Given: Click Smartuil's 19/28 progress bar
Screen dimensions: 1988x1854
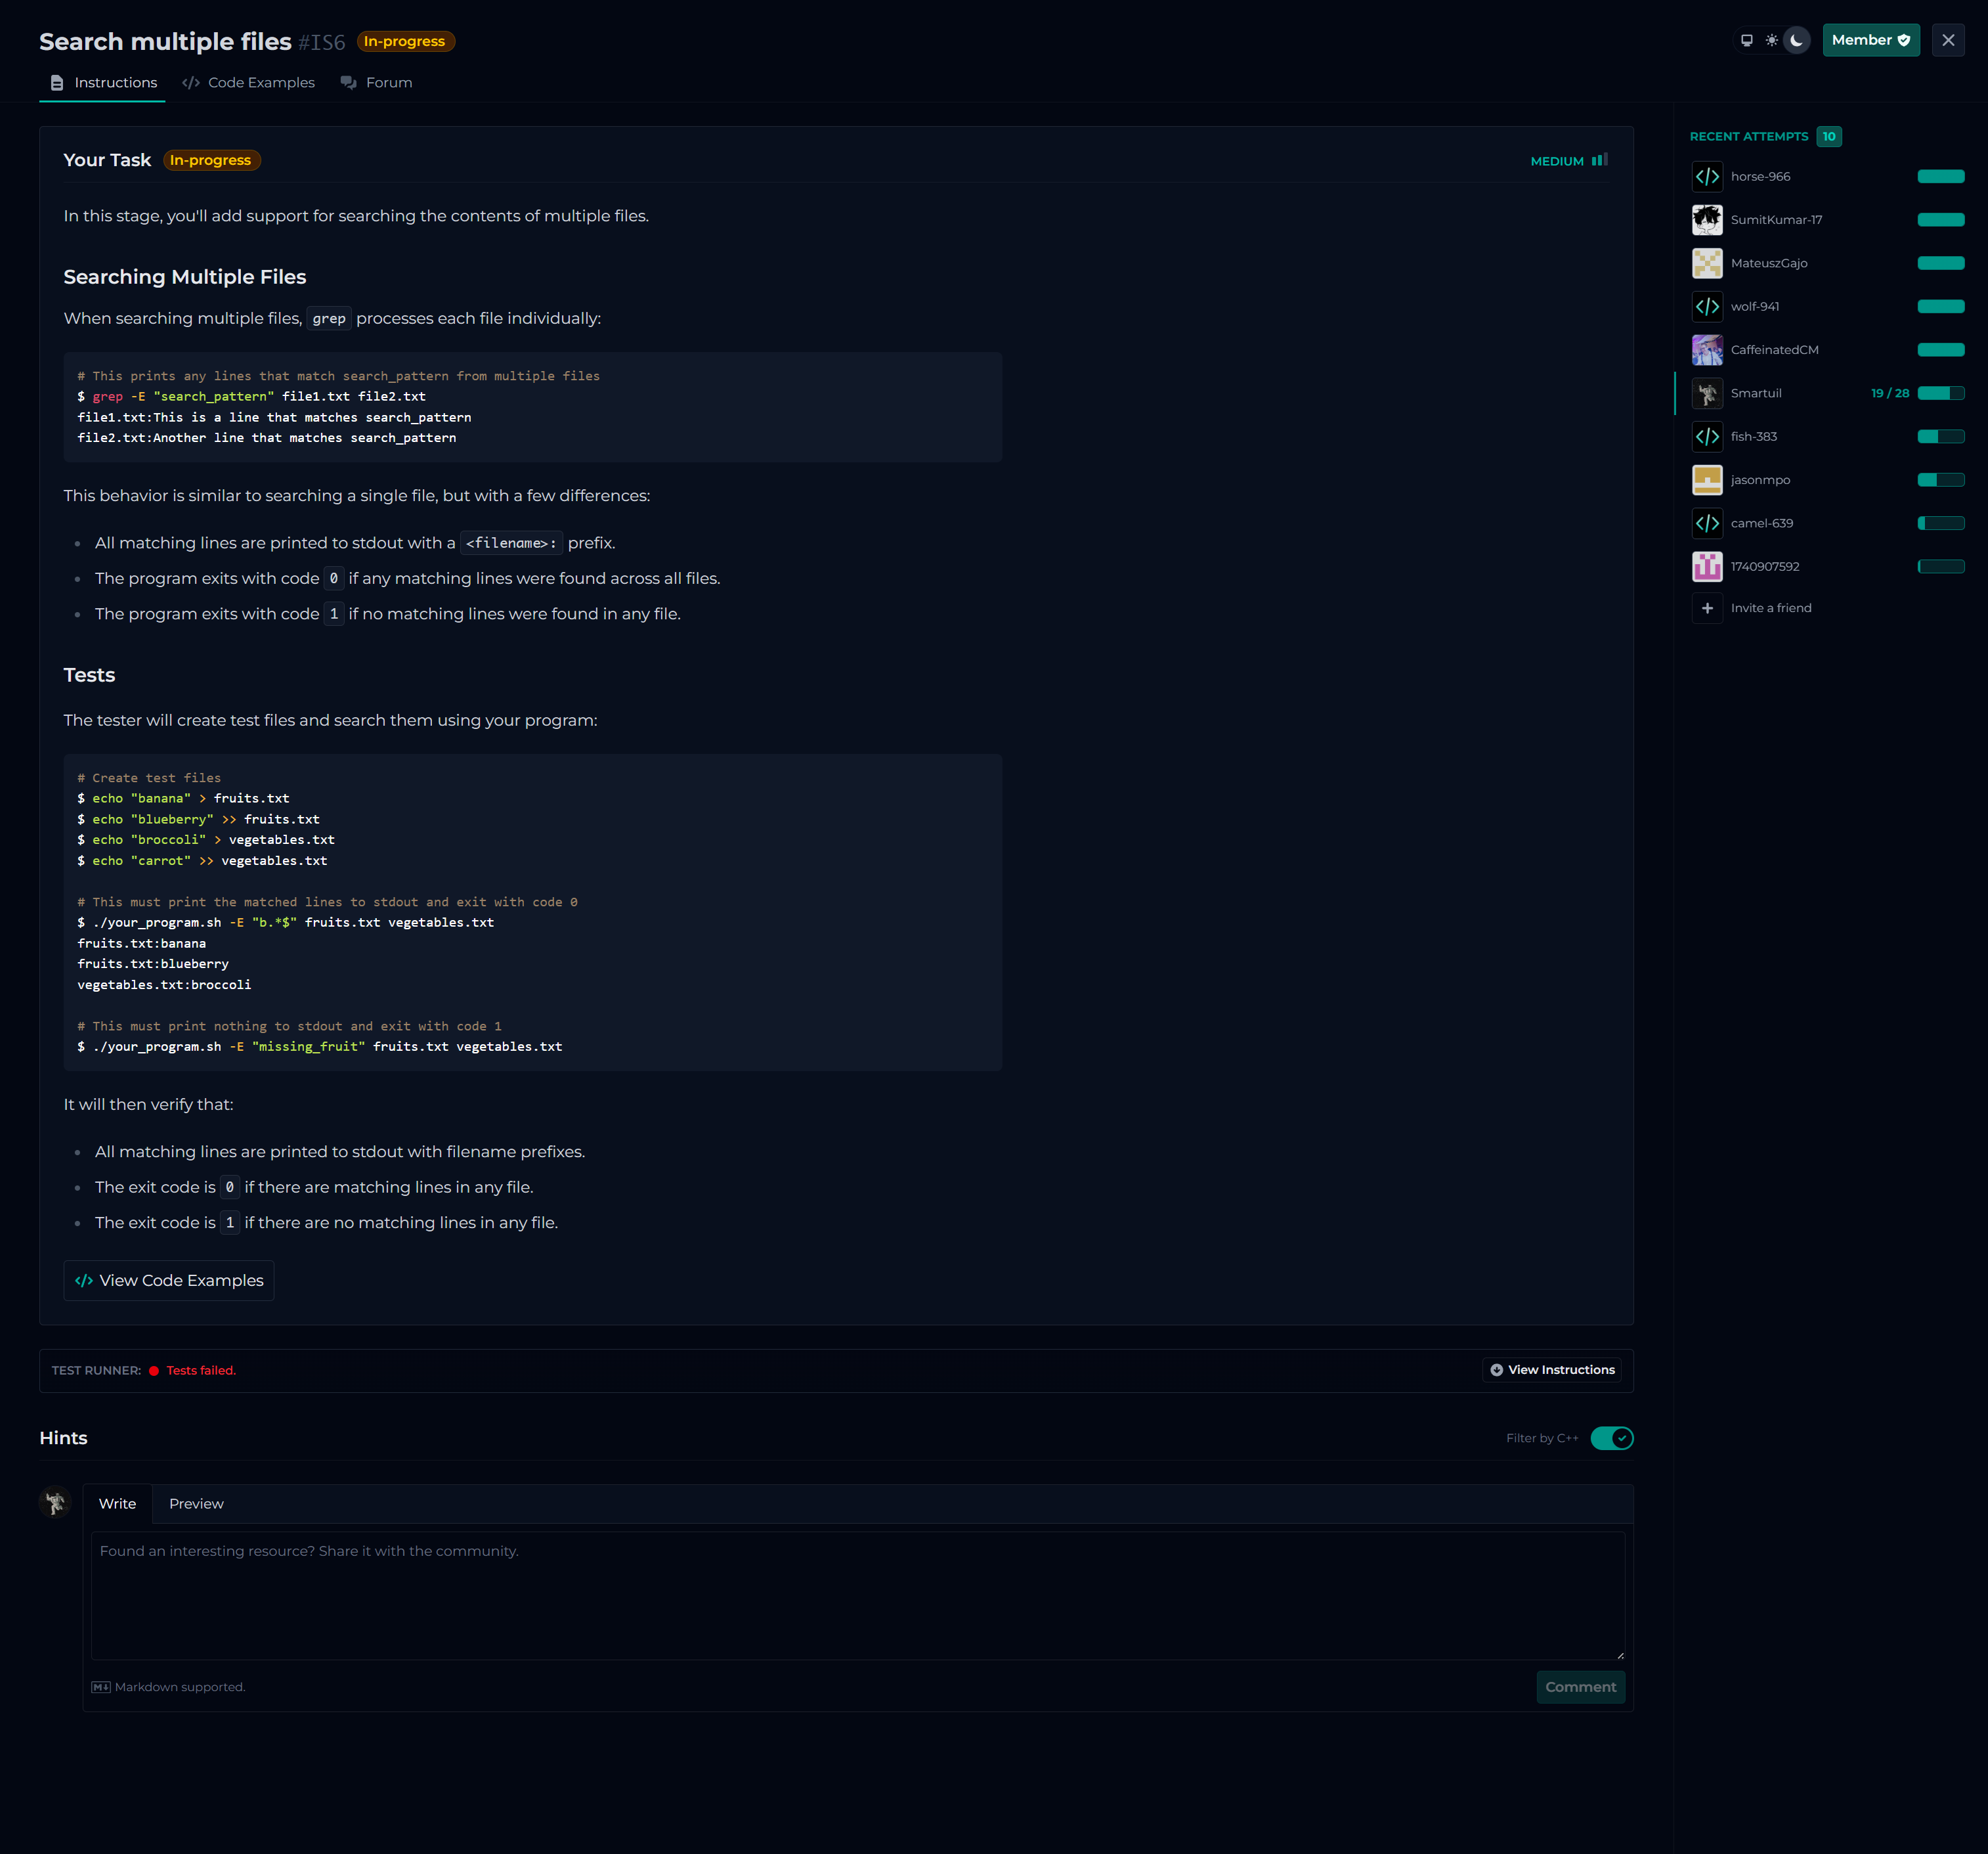Looking at the screenshot, I should click(x=1940, y=393).
